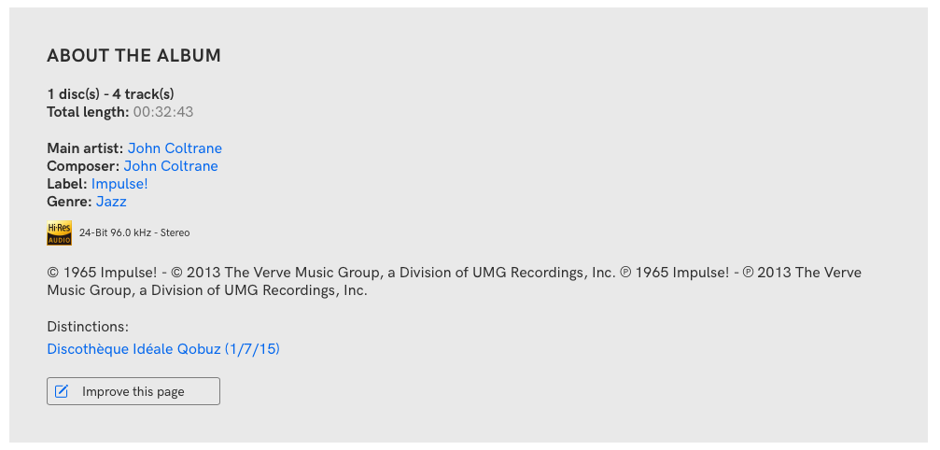Click the 24-Bit 96.0 kHz - Stereo text
The width and height of the screenshot is (940, 450).
tap(134, 232)
